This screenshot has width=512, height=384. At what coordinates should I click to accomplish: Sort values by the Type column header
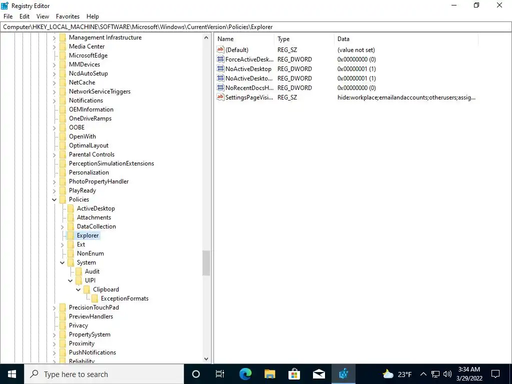[304, 39]
